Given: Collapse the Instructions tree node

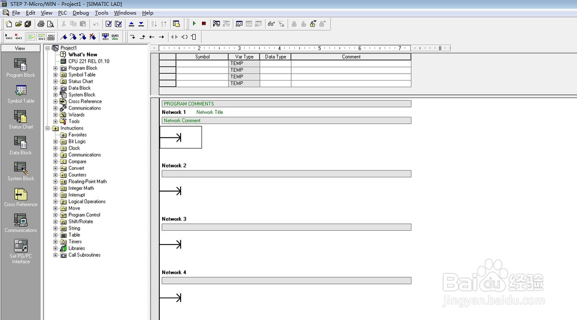Looking at the screenshot, I should 47,128.
